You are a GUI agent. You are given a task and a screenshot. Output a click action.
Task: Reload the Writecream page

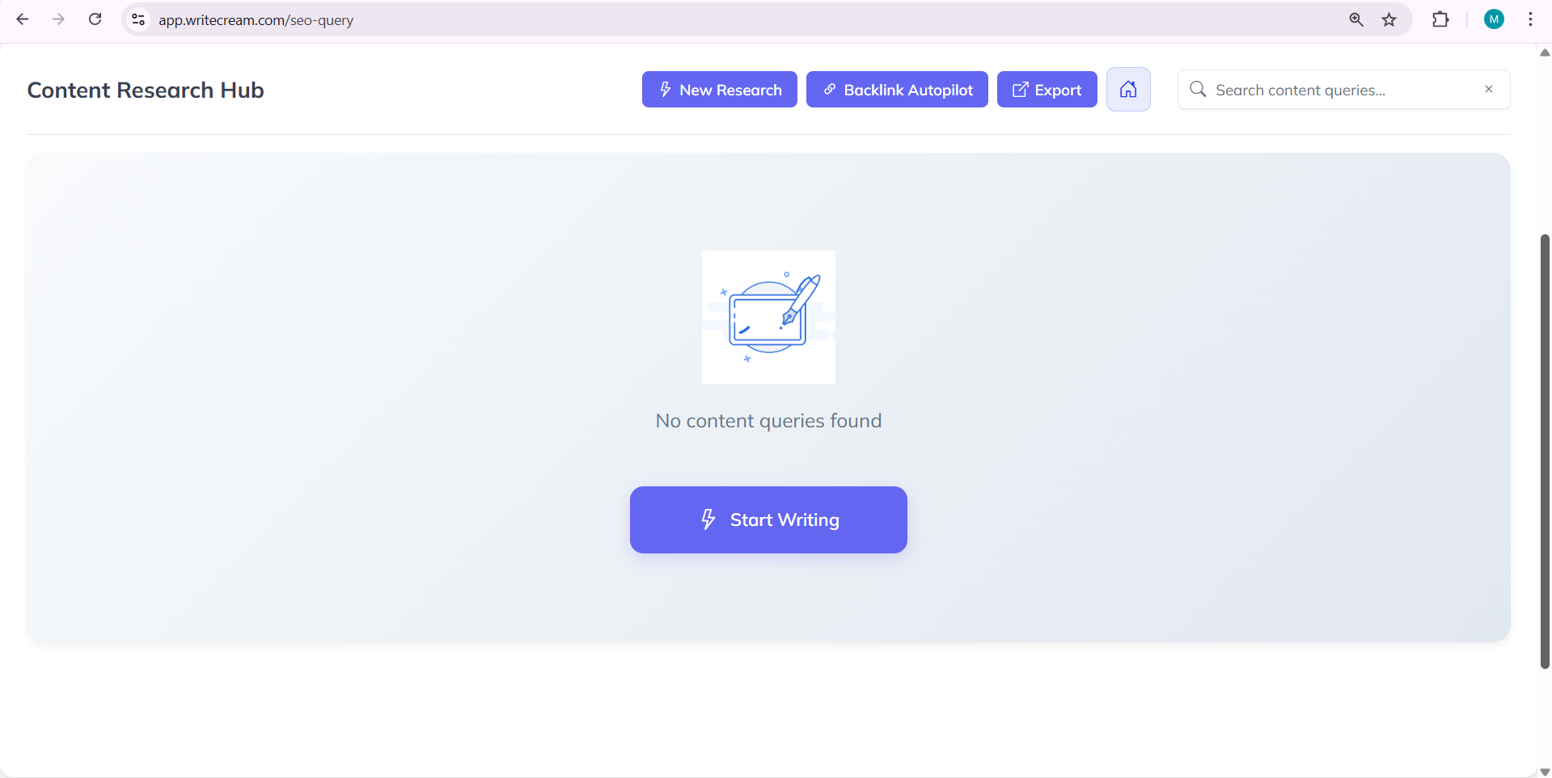(95, 19)
